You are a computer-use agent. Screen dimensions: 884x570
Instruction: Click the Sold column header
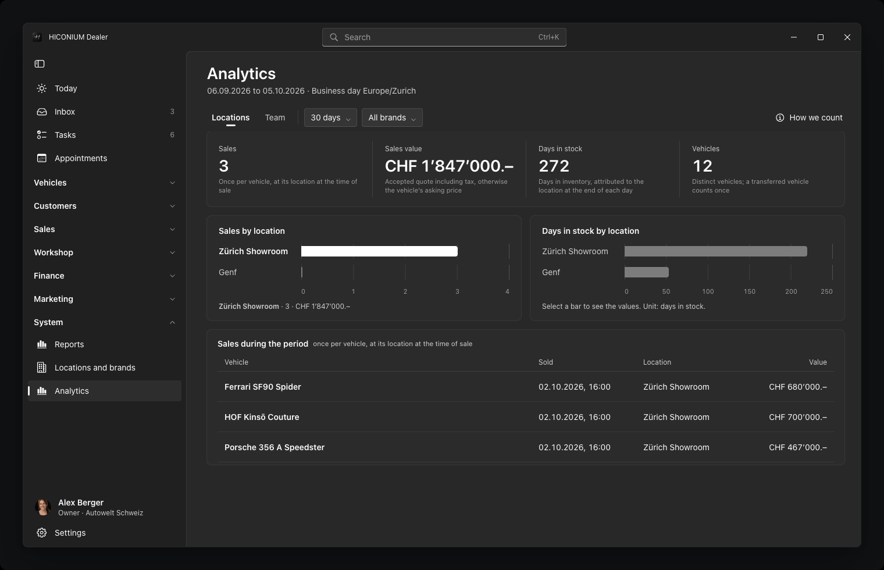[546, 362]
